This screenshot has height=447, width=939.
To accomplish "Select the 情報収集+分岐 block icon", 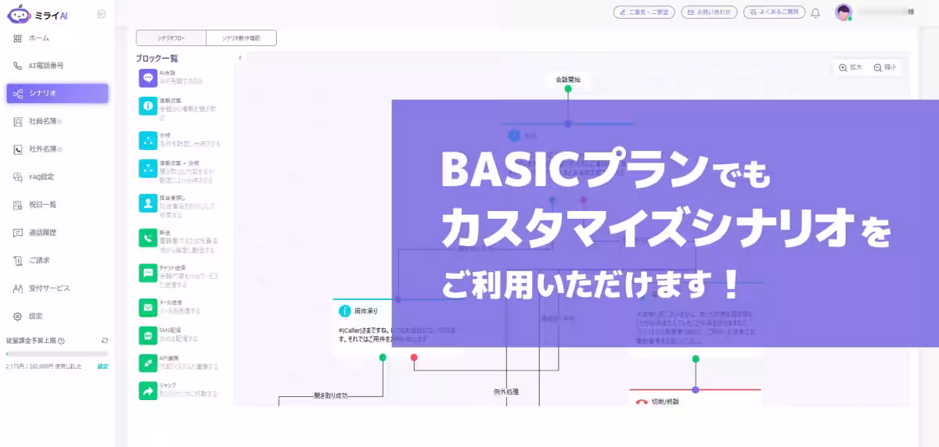I will click(x=148, y=168).
